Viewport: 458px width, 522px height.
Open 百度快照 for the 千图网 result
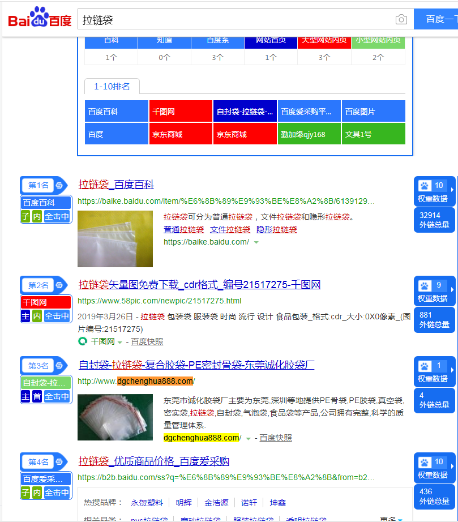(147, 341)
